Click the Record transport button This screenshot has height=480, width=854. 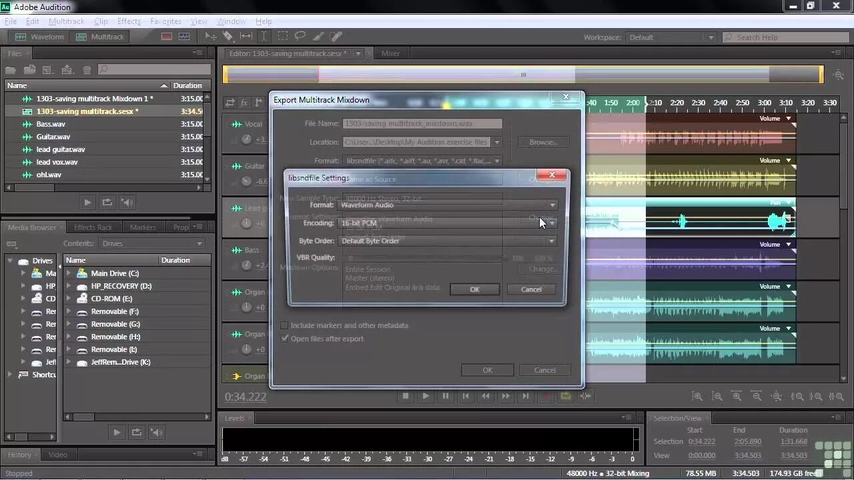pyautogui.click(x=545, y=396)
